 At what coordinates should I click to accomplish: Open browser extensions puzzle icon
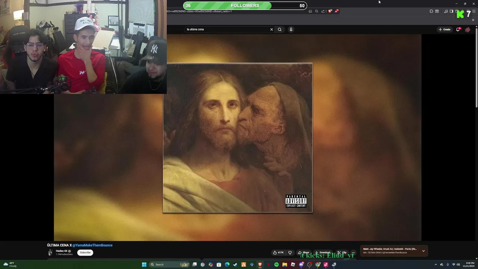coord(431,11)
